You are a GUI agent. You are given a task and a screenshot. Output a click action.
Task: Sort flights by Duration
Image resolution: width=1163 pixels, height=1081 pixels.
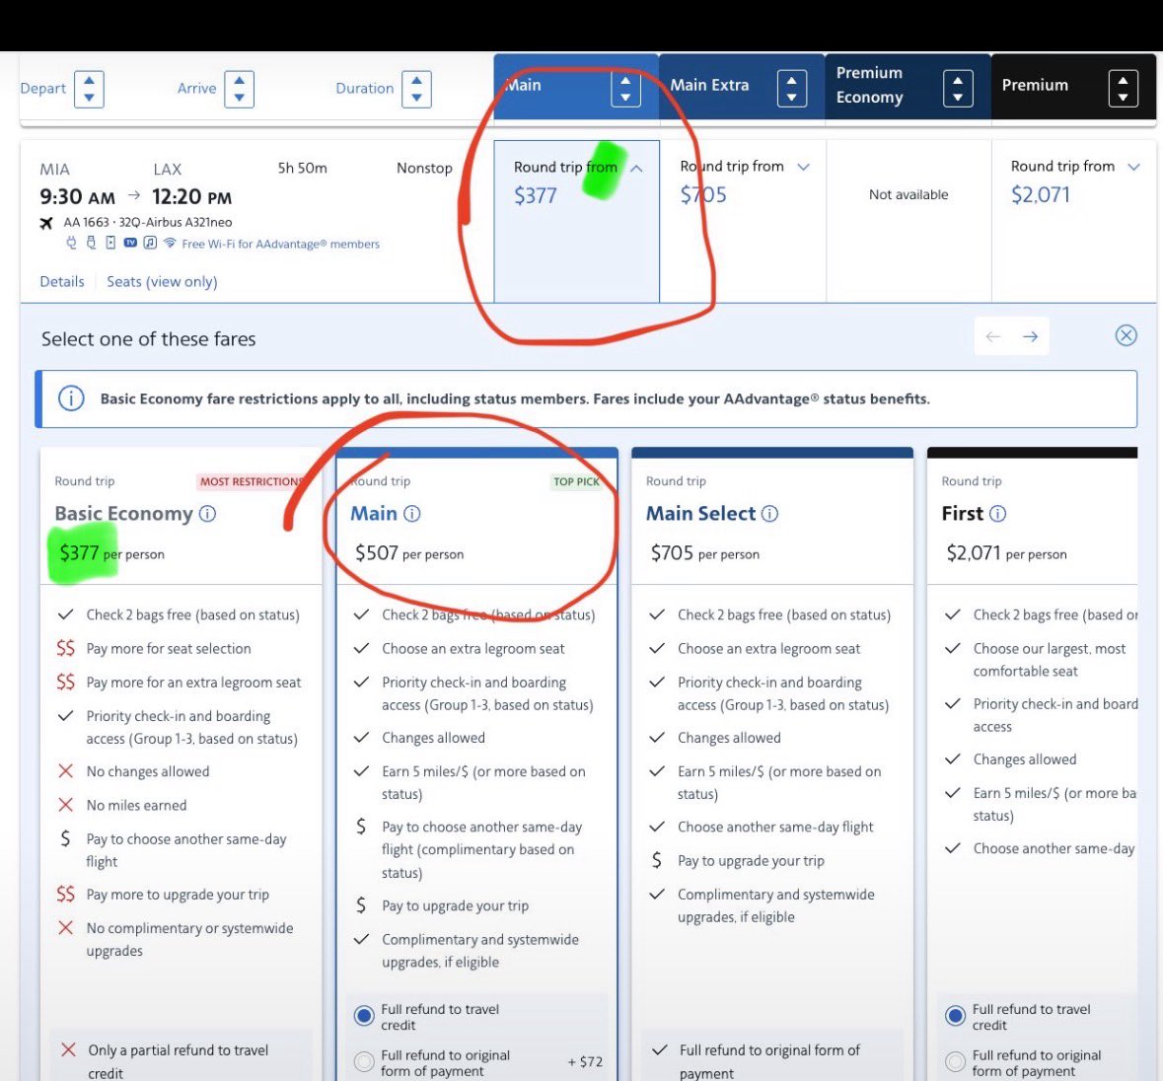click(x=416, y=89)
